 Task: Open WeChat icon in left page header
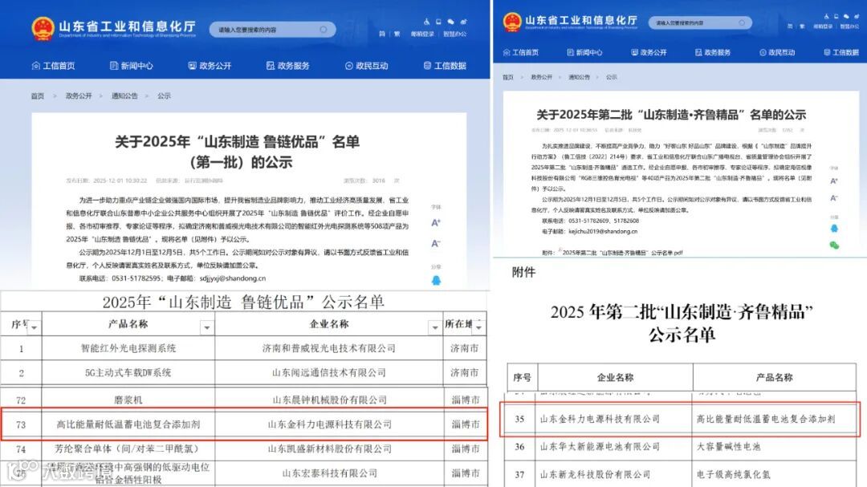[x=450, y=22]
